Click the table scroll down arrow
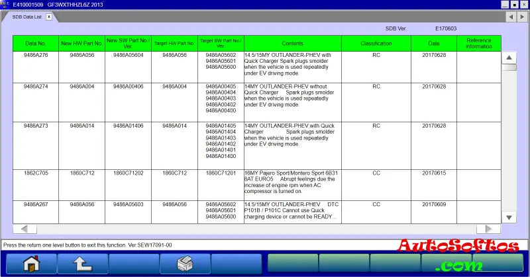The height and width of the screenshot is (277, 530). point(509,218)
